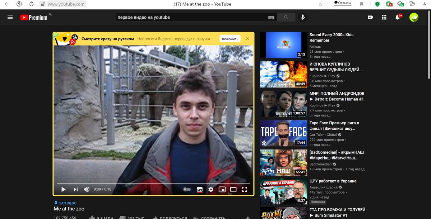Image resolution: width=431 pixels, height=219 pixels.
Task: Submit search with the magnifier button
Action: click(286, 17)
